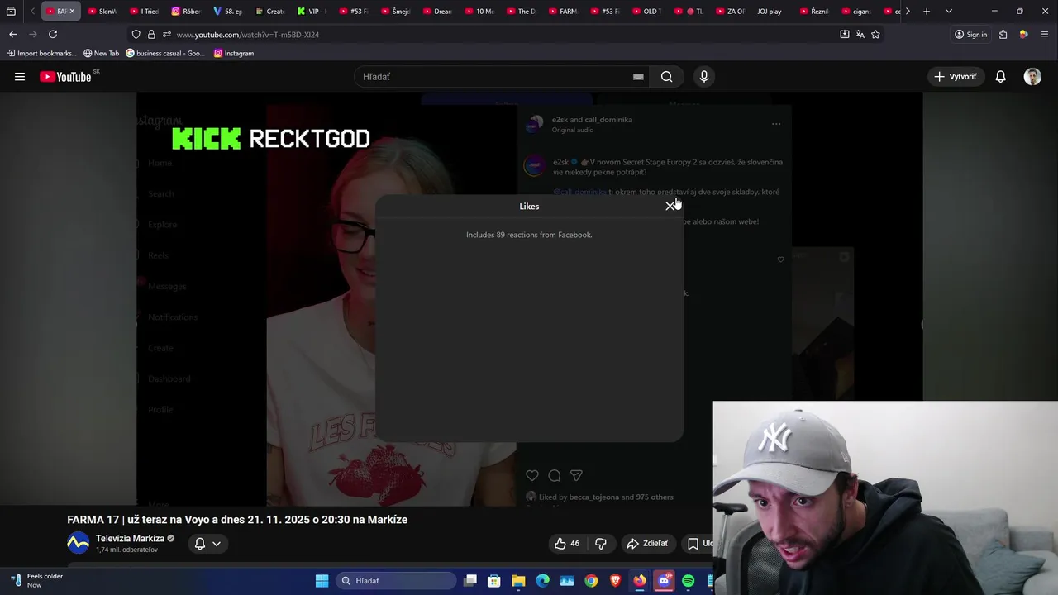Open the Televízia Markíza channel name link
The image size is (1058, 595).
[x=130, y=538]
